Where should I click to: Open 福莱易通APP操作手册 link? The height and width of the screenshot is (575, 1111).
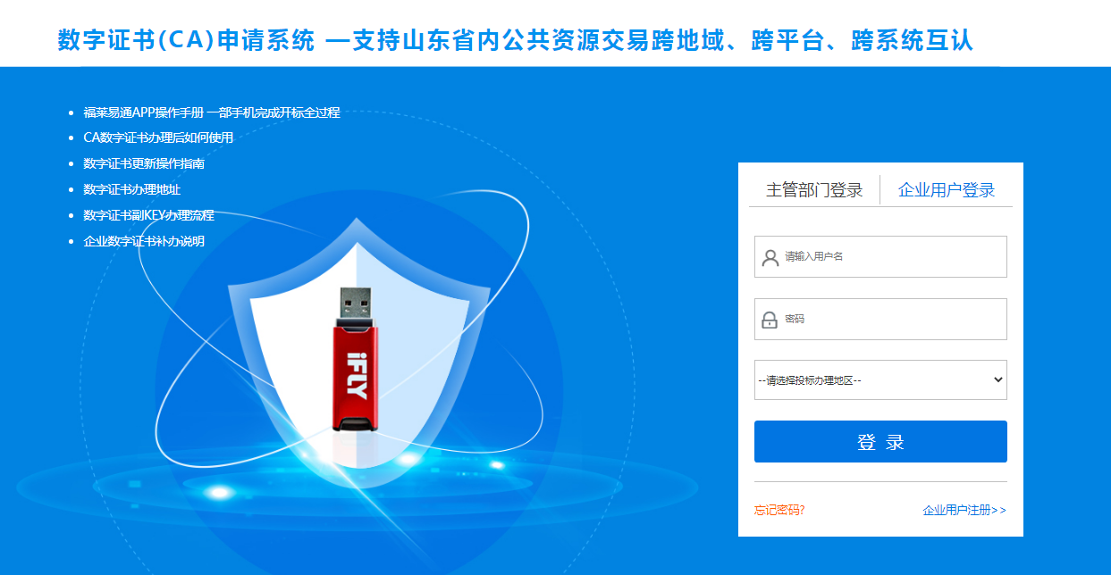point(212,112)
